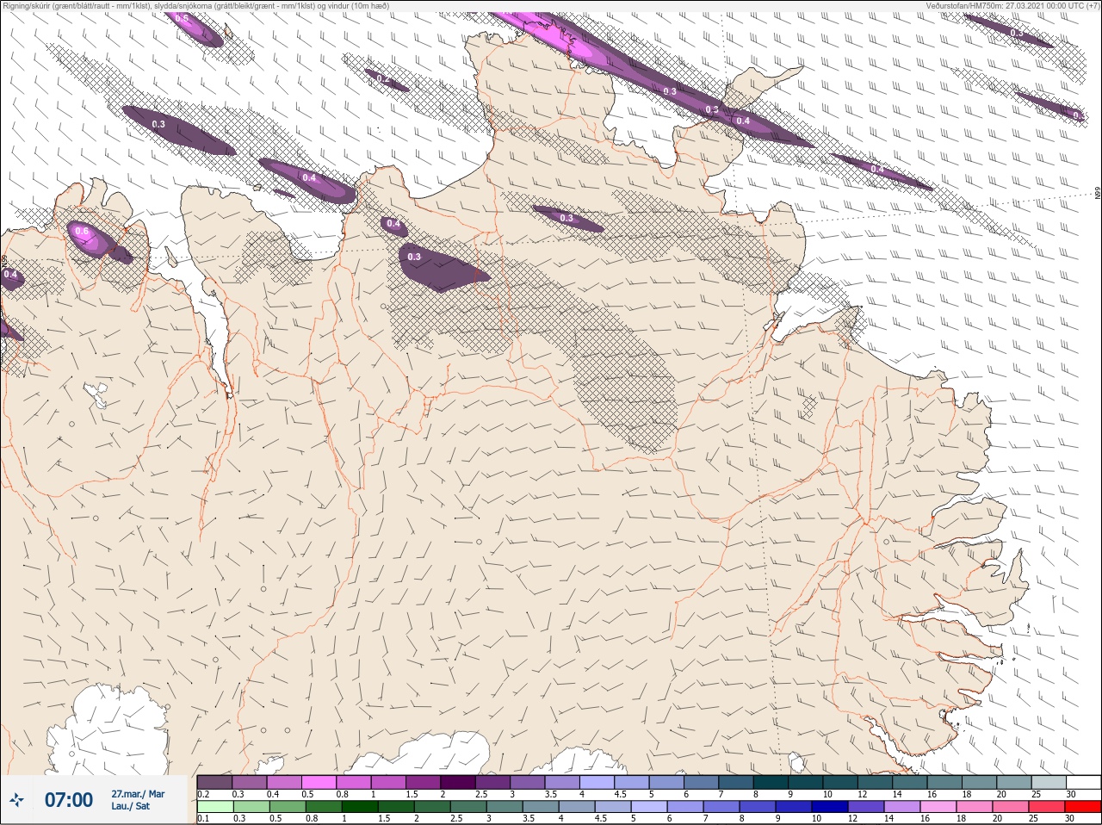The image size is (1102, 825).
Task: Click the 'Lau./ Sat' weekday label
Action: pos(130,806)
